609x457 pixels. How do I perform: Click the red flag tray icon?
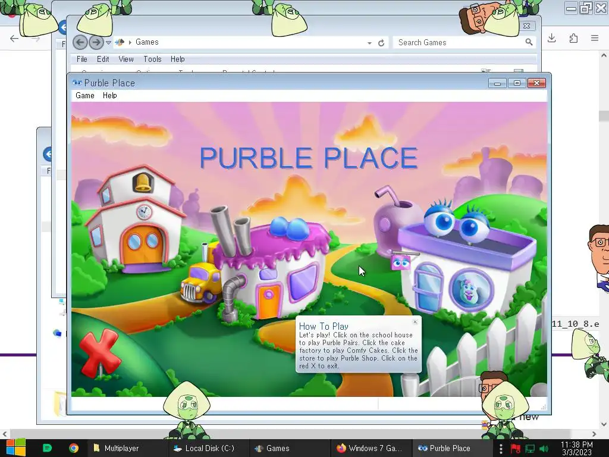[x=516, y=449]
